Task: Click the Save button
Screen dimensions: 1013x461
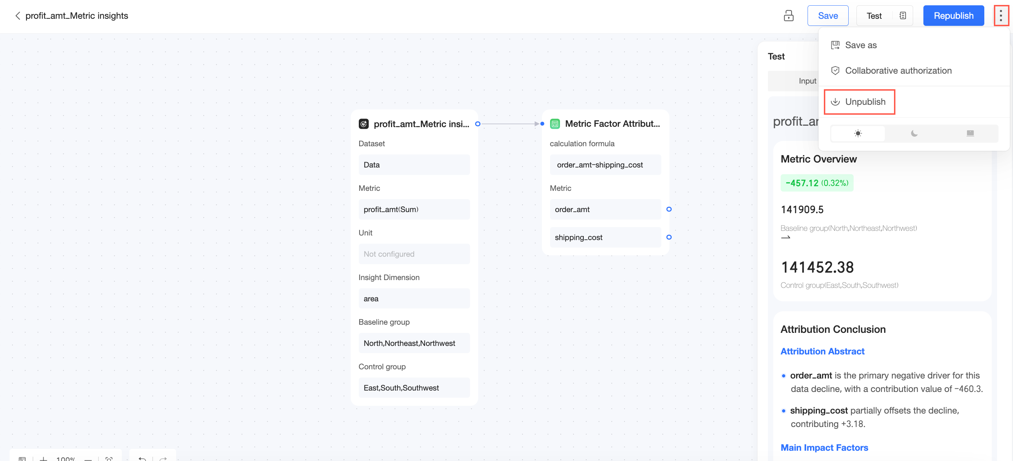Action: click(x=827, y=16)
